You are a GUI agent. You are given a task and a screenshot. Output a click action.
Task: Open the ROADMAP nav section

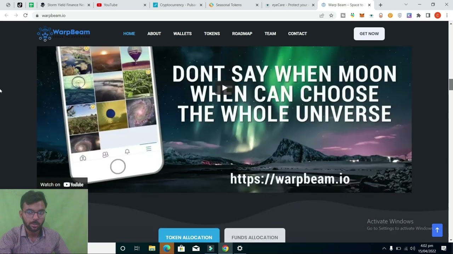click(242, 34)
